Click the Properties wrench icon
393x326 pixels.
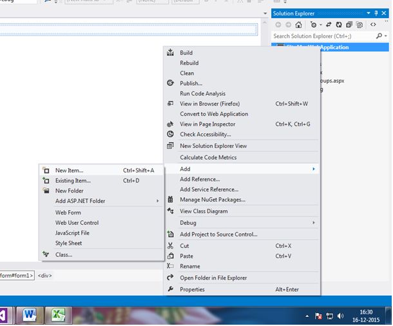click(x=171, y=289)
